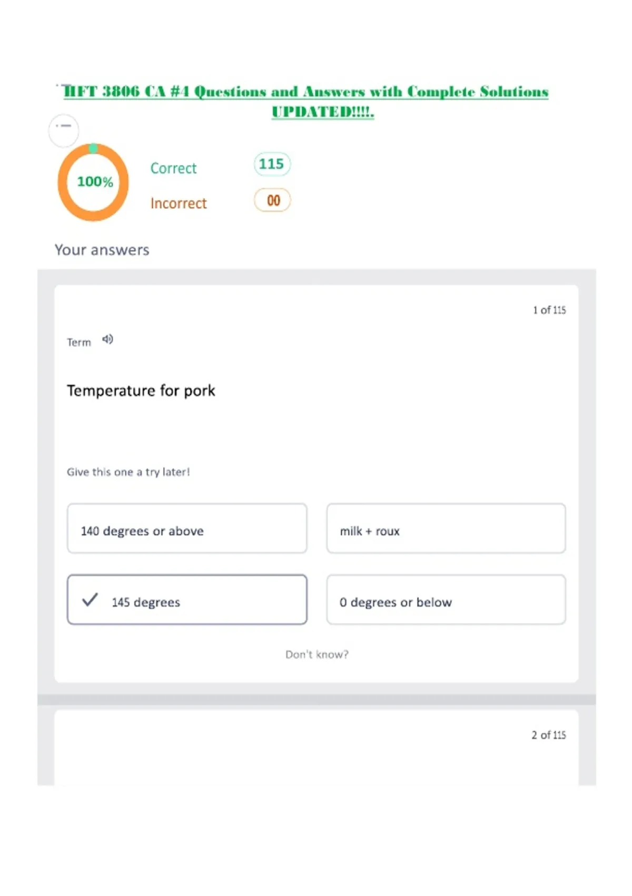The width and height of the screenshot is (632, 896).
Task: Select the 140 degrees or above answer
Action: tap(187, 529)
